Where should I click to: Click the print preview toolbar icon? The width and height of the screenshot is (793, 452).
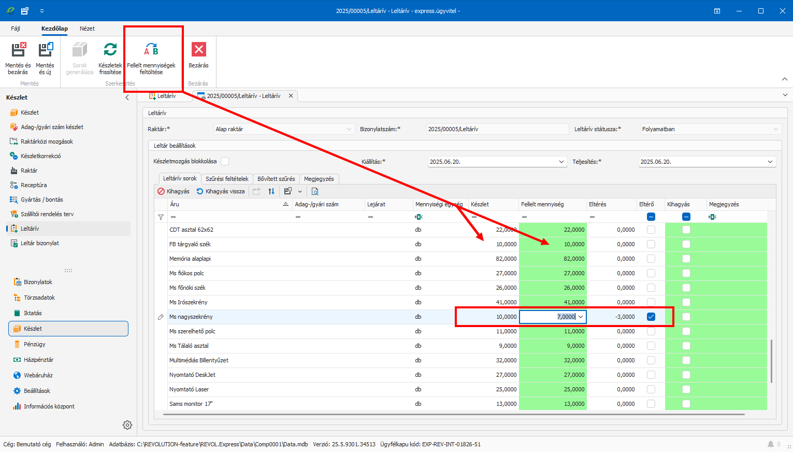click(x=315, y=191)
